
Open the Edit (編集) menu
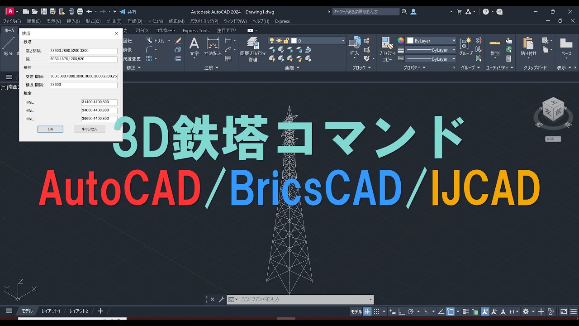(33, 21)
